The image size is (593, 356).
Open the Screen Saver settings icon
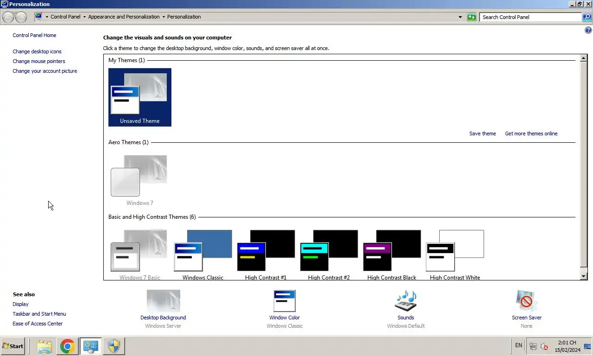coord(526,301)
